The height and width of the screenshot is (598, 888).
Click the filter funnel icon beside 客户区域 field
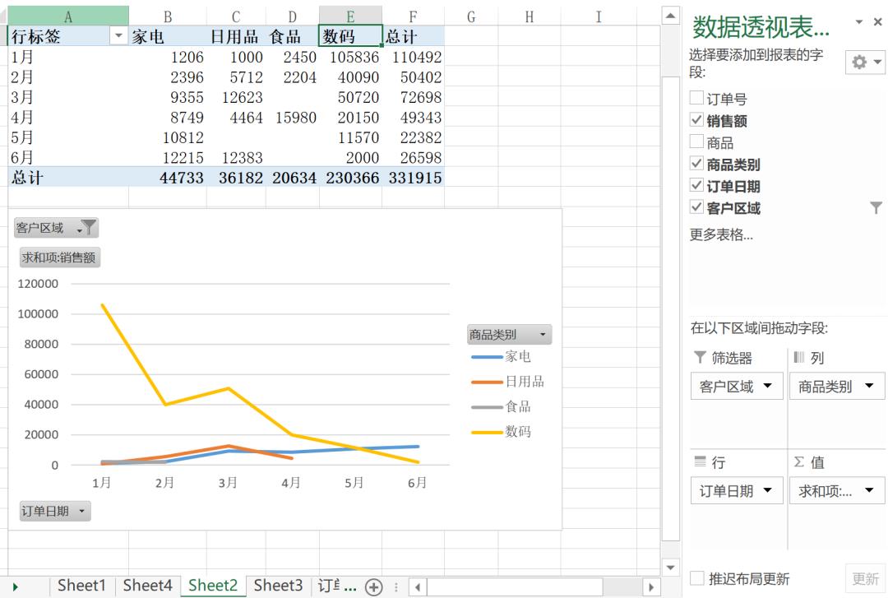tap(876, 208)
